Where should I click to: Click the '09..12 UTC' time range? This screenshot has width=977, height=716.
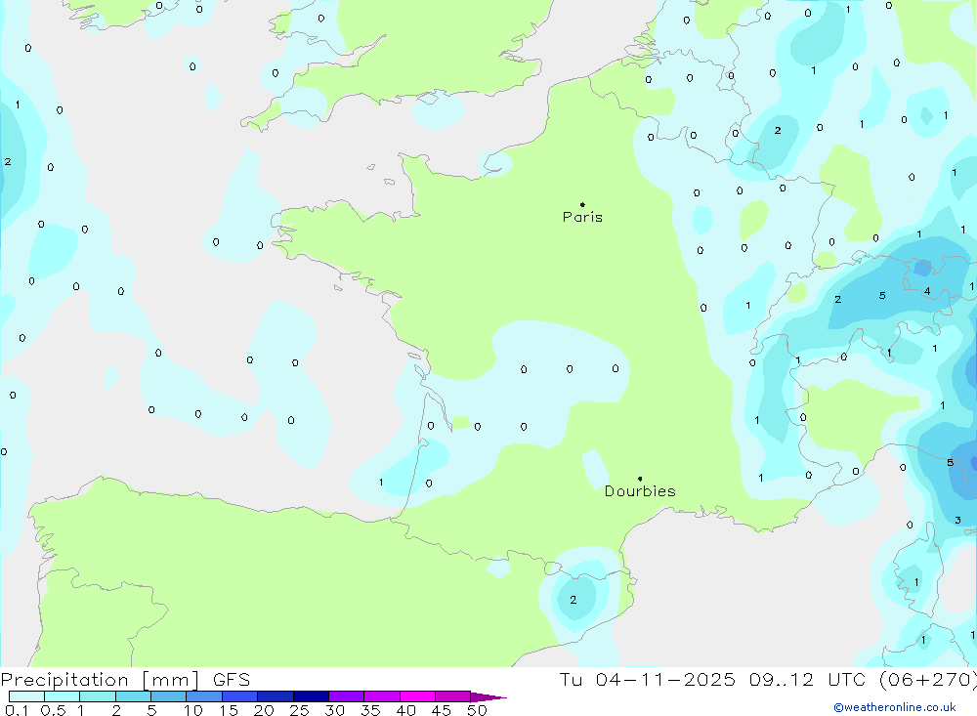click(x=809, y=679)
